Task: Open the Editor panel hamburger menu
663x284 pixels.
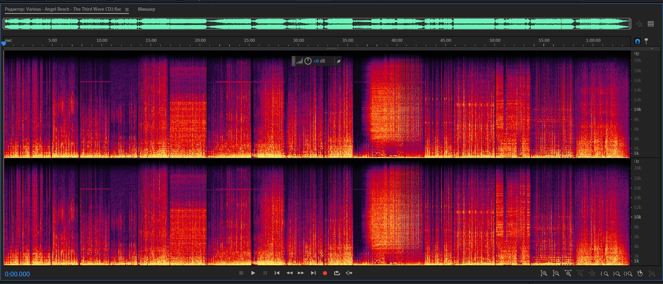Action: click(127, 10)
